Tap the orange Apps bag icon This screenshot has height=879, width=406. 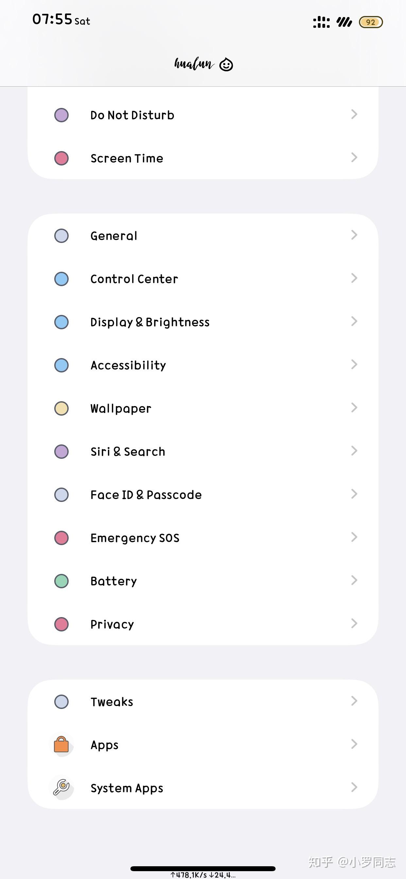click(61, 744)
